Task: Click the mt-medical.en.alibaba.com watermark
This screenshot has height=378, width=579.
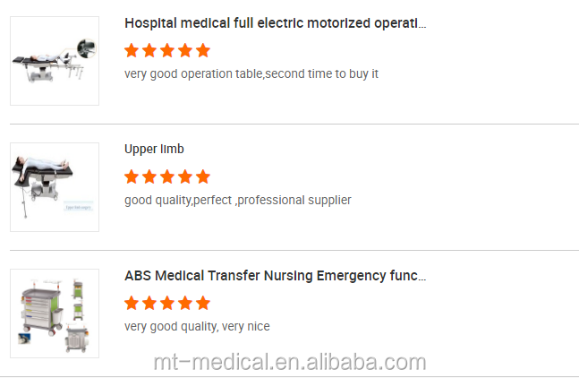Action: click(290, 362)
